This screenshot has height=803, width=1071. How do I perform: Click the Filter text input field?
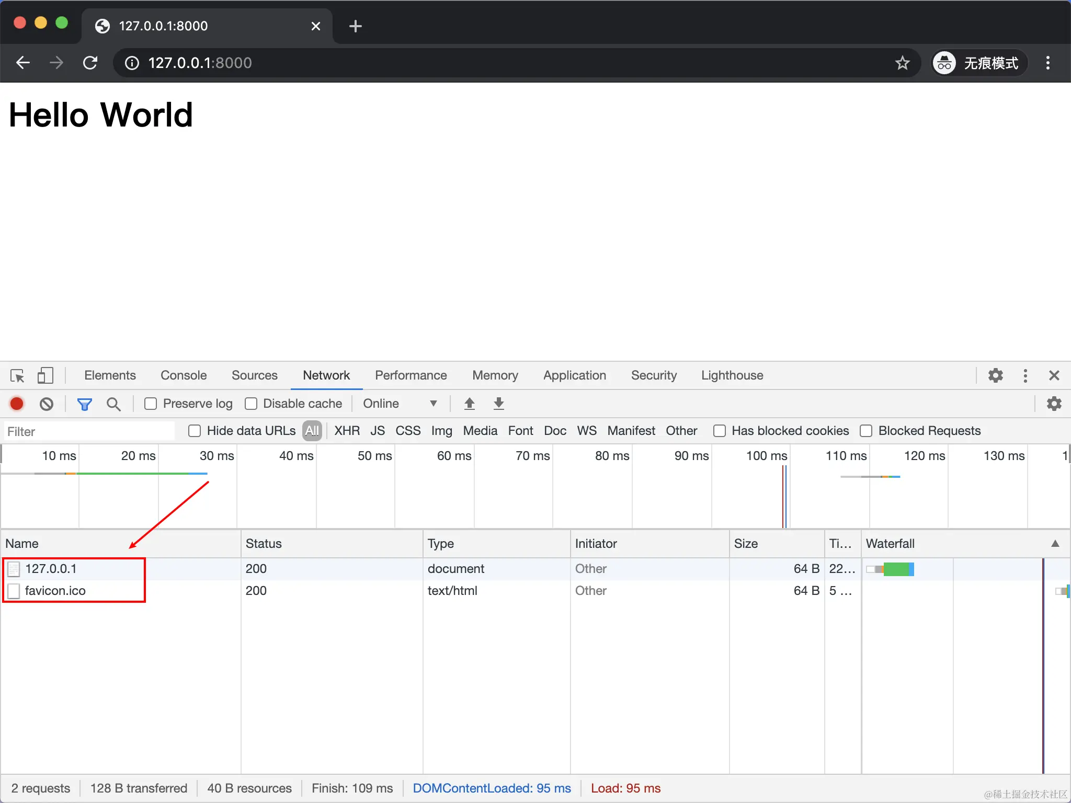[x=89, y=431]
